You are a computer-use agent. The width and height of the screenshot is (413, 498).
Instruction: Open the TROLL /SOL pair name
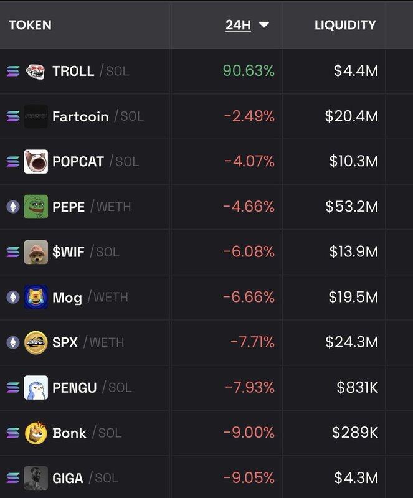click(90, 71)
